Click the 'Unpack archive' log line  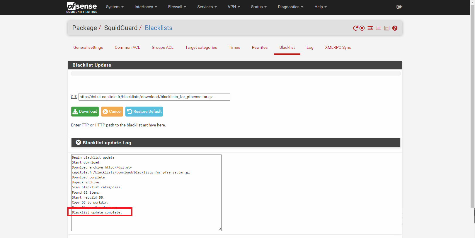[x=86, y=182]
